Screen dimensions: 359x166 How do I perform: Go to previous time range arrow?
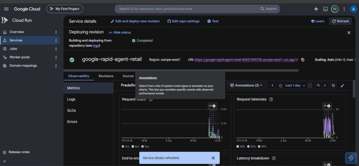point(272,85)
